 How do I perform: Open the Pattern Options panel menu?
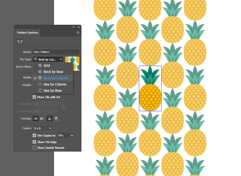[78, 33]
